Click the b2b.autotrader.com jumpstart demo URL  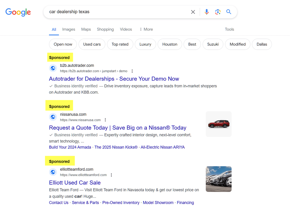[x=93, y=71]
